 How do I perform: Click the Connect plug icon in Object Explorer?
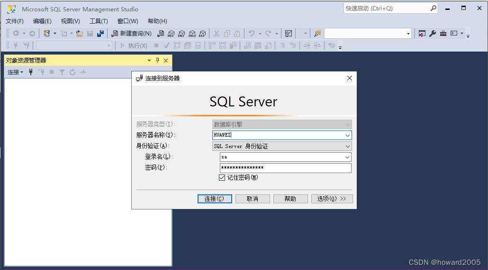tap(31, 72)
